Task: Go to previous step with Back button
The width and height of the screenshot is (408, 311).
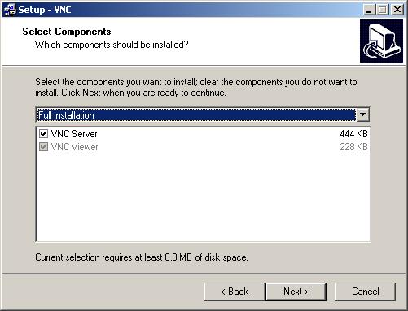Action: click(x=235, y=292)
